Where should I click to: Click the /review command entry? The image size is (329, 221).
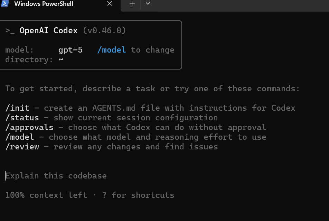point(22,147)
